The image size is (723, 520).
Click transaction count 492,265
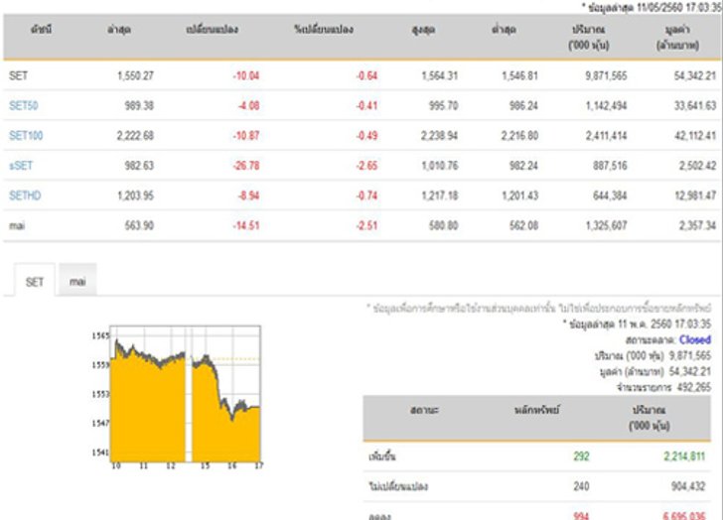click(x=694, y=387)
